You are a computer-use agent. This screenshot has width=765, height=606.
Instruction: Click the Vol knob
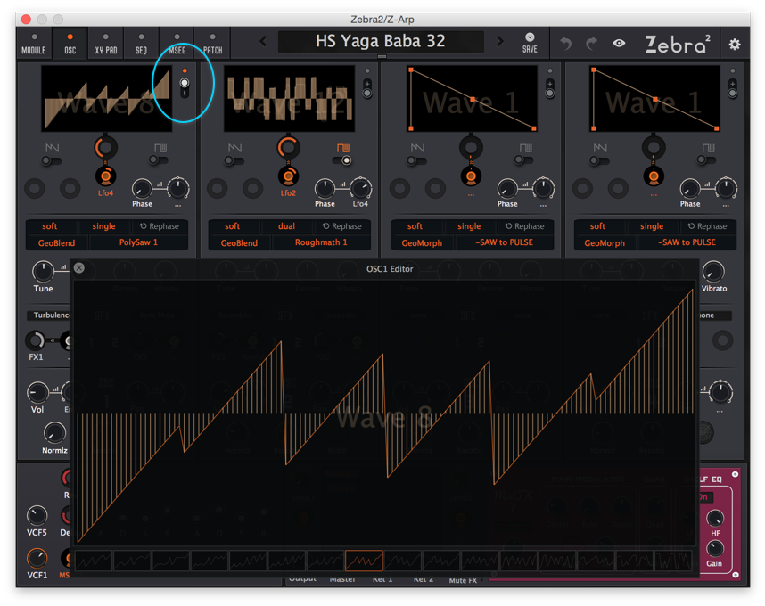pyautogui.click(x=37, y=392)
